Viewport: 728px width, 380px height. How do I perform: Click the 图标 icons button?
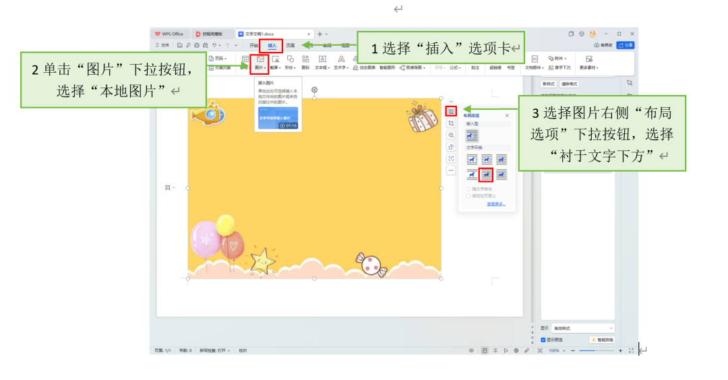pos(305,63)
